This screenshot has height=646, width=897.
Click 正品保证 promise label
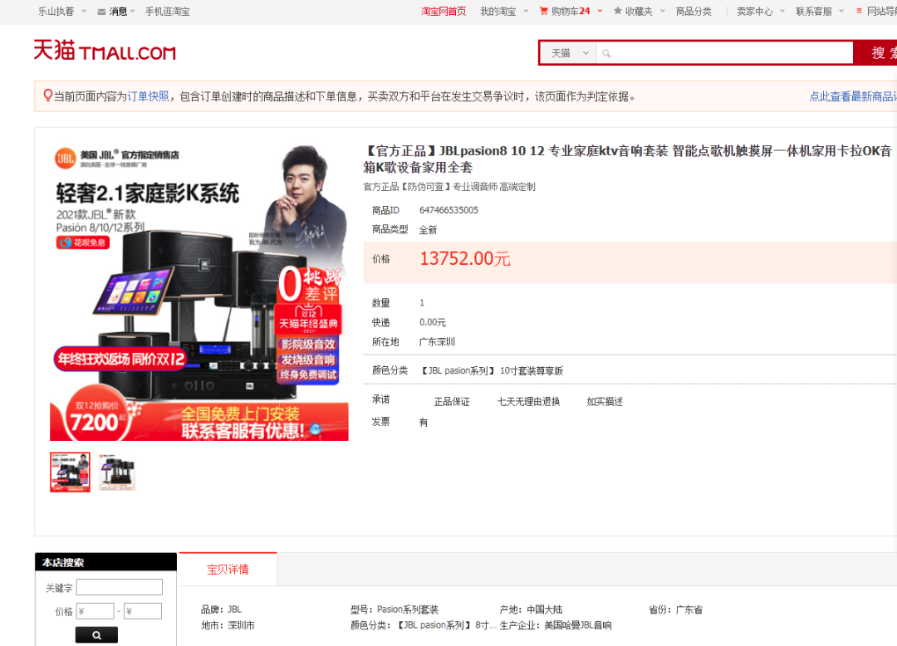[452, 402]
